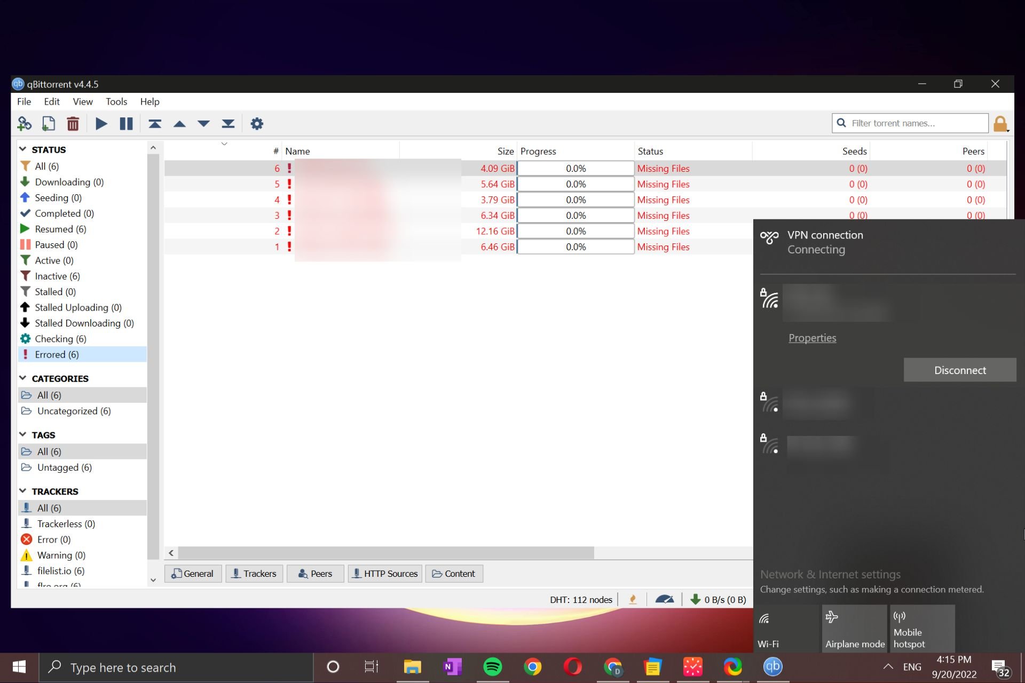Add torrent file toolbar icon
The image size is (1025, 683).
[49, 124]
